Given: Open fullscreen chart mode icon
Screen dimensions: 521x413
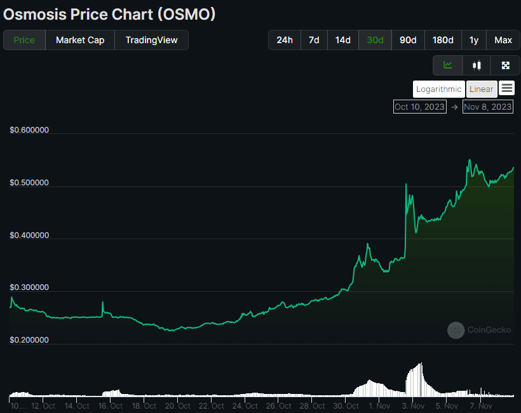Looking at the screenshot, I should pyautogui.click(x=505, y=65).
